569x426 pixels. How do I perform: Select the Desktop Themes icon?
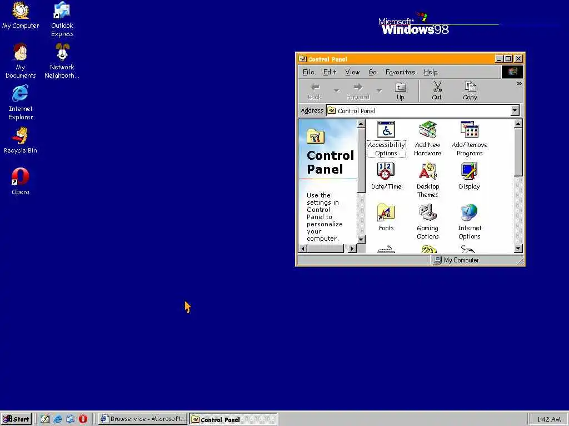[x=427, y=180]
